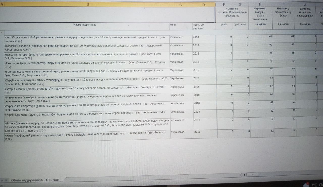The height and width of the screenshot is (187, 323).
Task: Select column D header
Action: pyautogui.click(x=204, y=5)
